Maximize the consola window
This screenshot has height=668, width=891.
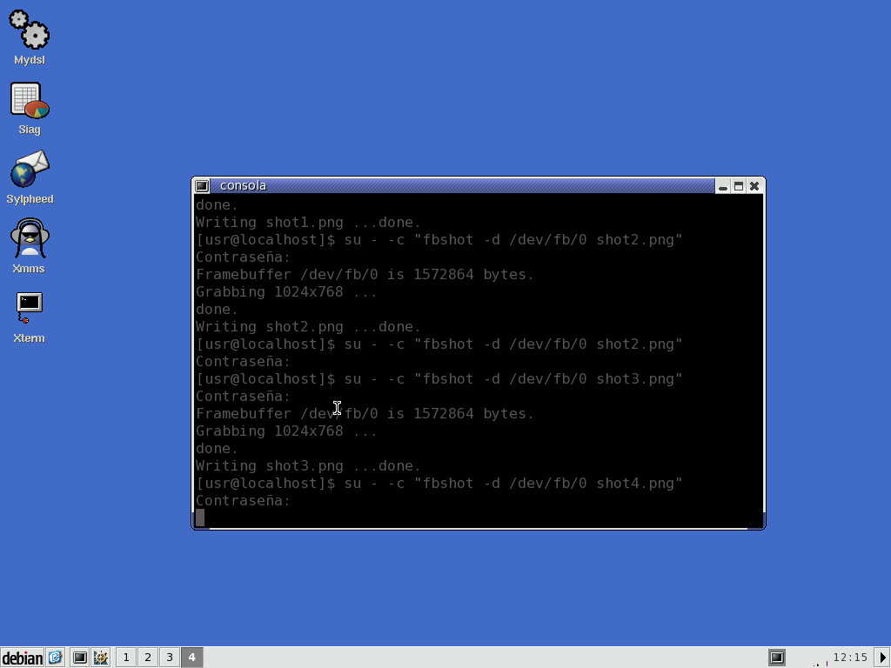point(739,186)
